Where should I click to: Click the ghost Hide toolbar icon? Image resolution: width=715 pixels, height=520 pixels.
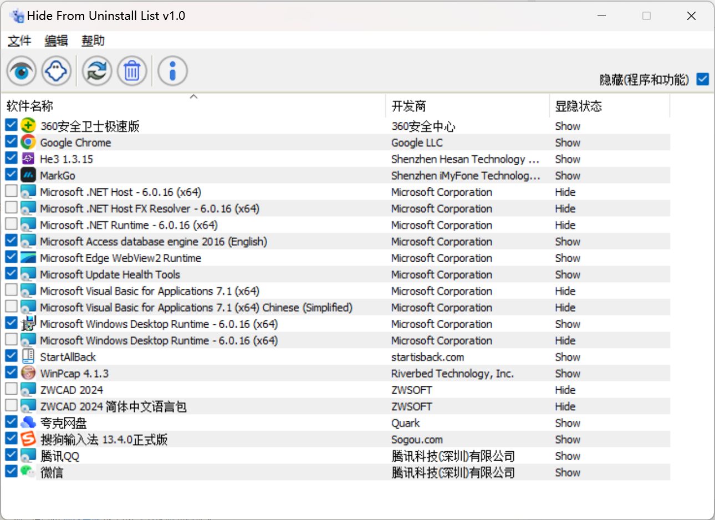pos(57,71)
